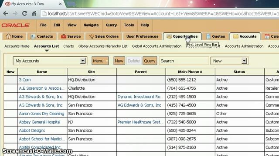279x156 pixels.
Task: Click the Calendar tab icon
Action: (267, 36)
